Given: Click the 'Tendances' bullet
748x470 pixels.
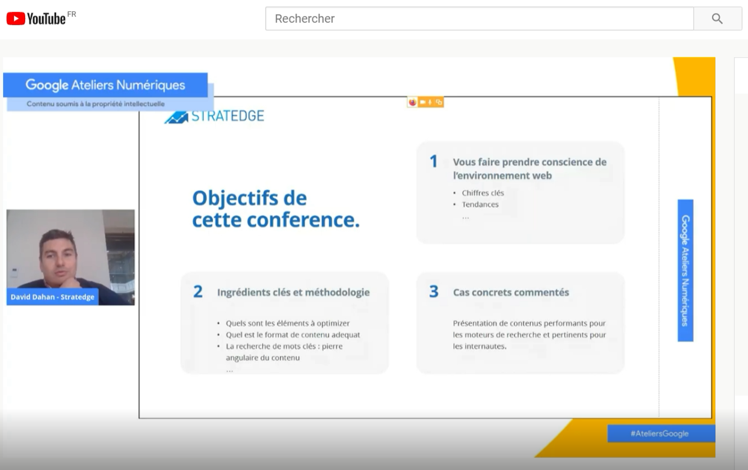Looking at the screenshot, I should 480,204.
